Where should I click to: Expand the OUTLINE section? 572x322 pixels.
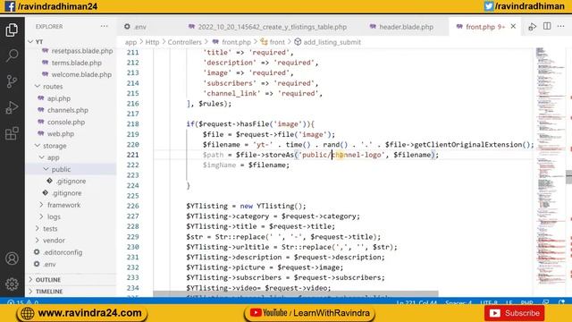[x=47, y=280]
